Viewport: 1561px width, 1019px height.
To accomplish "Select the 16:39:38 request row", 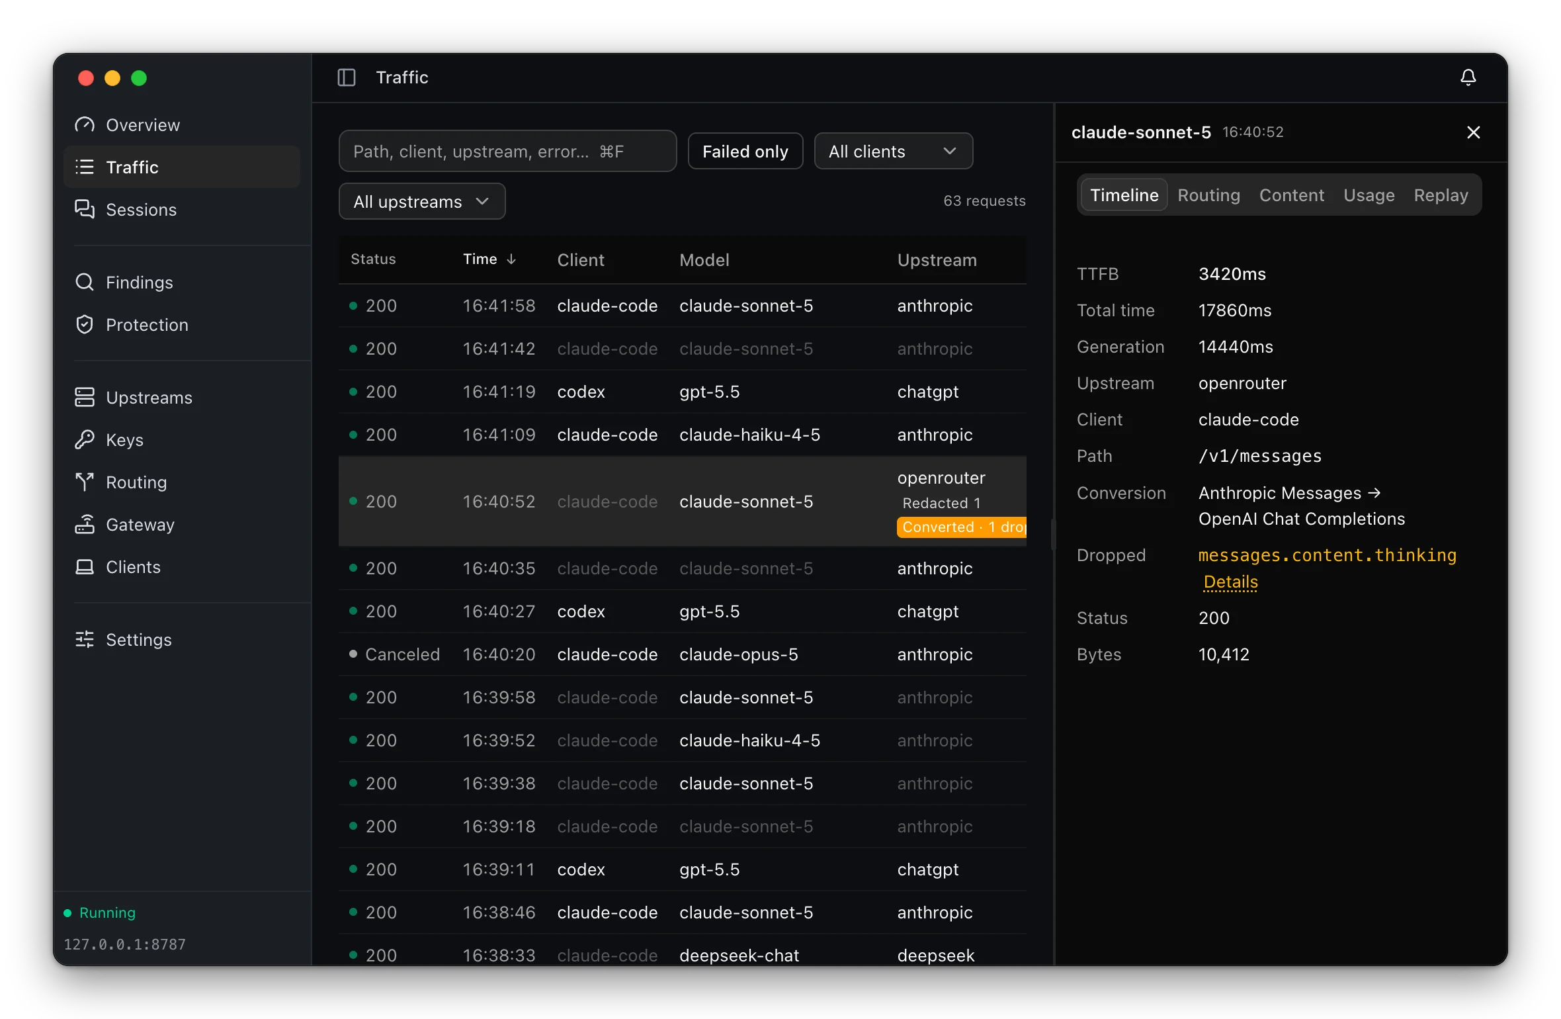I will coord(683,783).
